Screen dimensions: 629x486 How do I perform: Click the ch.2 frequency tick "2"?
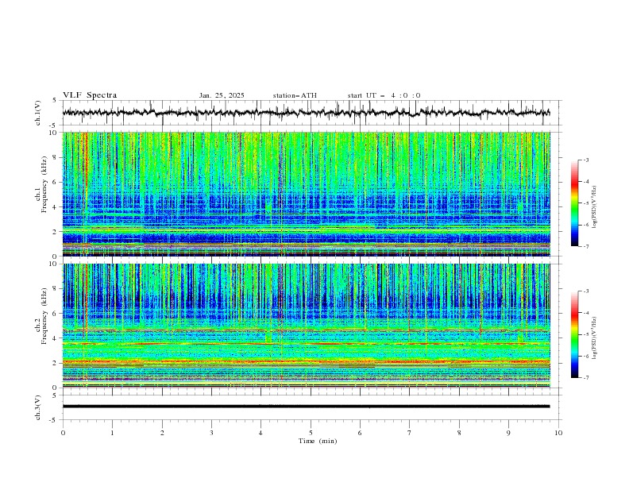[55, 363]
